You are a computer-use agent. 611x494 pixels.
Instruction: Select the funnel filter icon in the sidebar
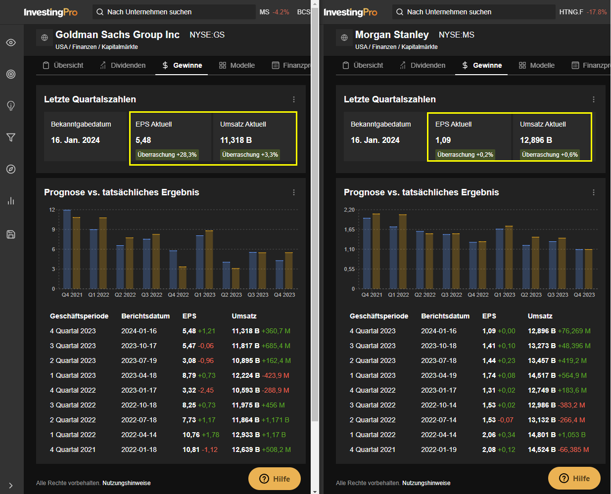coord(11,137)
